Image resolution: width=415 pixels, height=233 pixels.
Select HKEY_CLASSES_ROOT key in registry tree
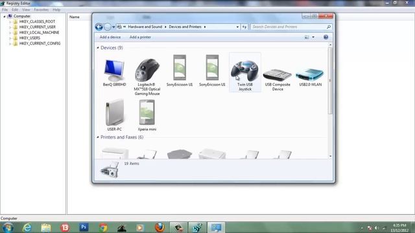pyautogui.click(x=37, y=21)
